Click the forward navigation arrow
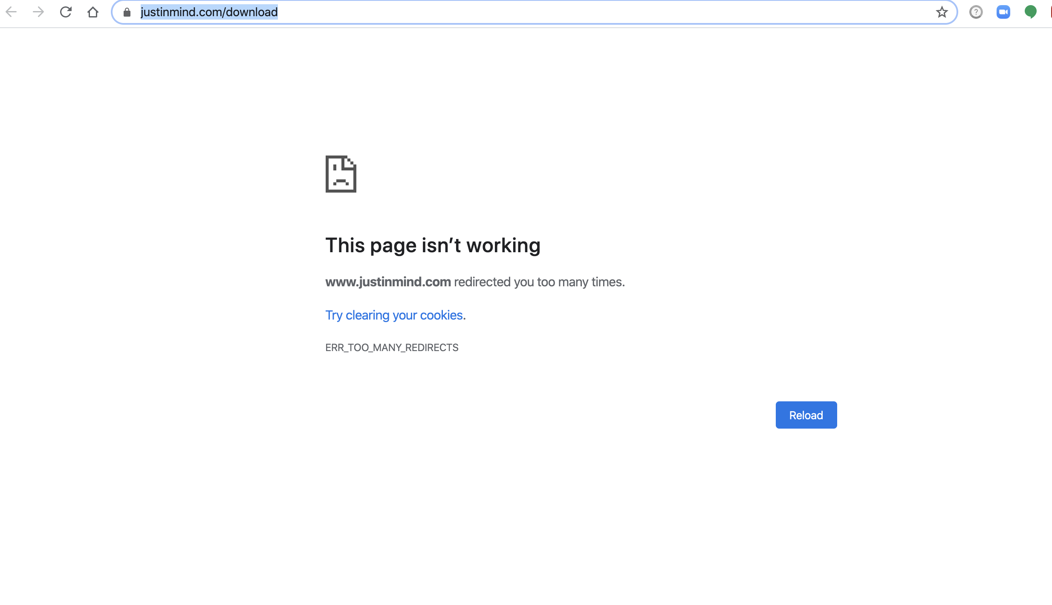The image size is (1052, 605). [x=38, y=12]
